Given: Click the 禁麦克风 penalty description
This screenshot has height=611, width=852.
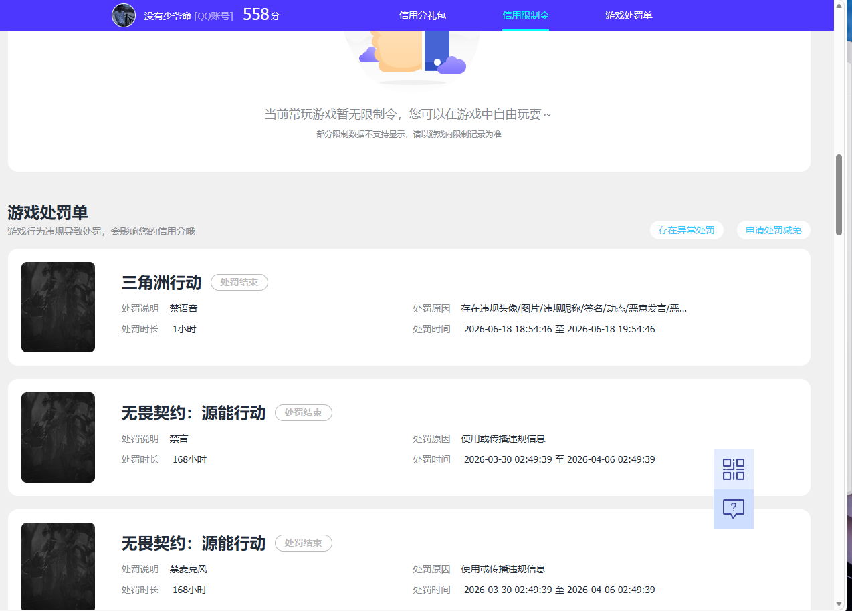Looking at the screenshot, I should click(x=188, y=569).
